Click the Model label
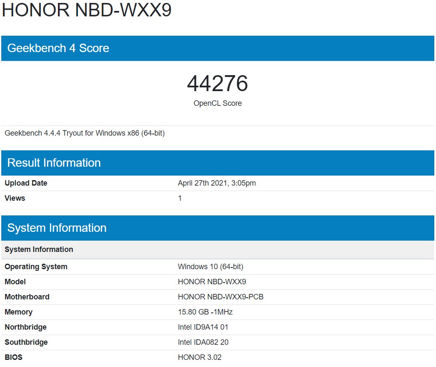Image resolution: width=436 pixels, height=367 pixels. pyautogui.click(x=15, y=282)
